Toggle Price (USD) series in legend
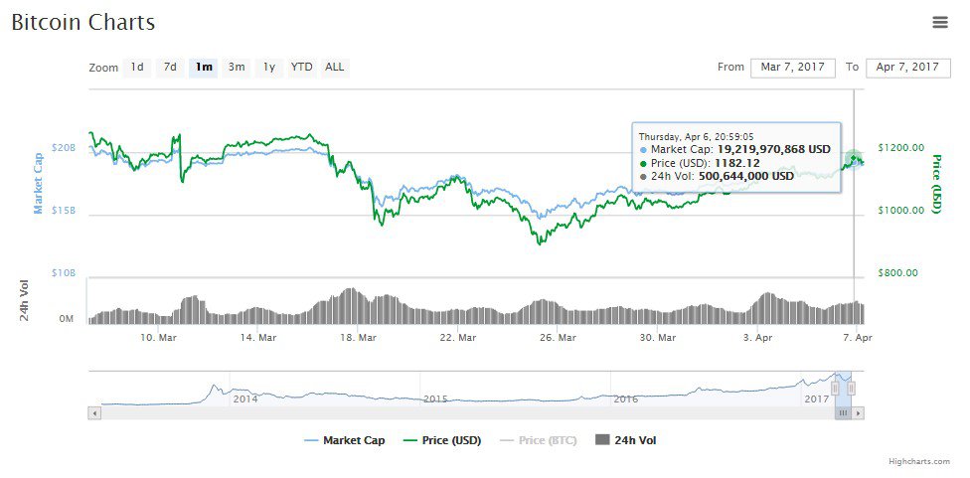970x478 pixels. (442, 440)
